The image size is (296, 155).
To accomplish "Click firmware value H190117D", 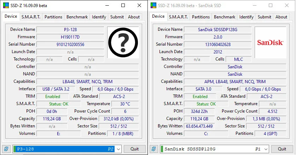I will coord(70,37).
